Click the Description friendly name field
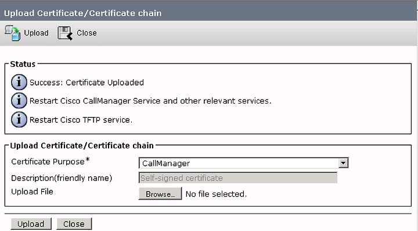Screen dimensions: 418x231 pos(238,178)
